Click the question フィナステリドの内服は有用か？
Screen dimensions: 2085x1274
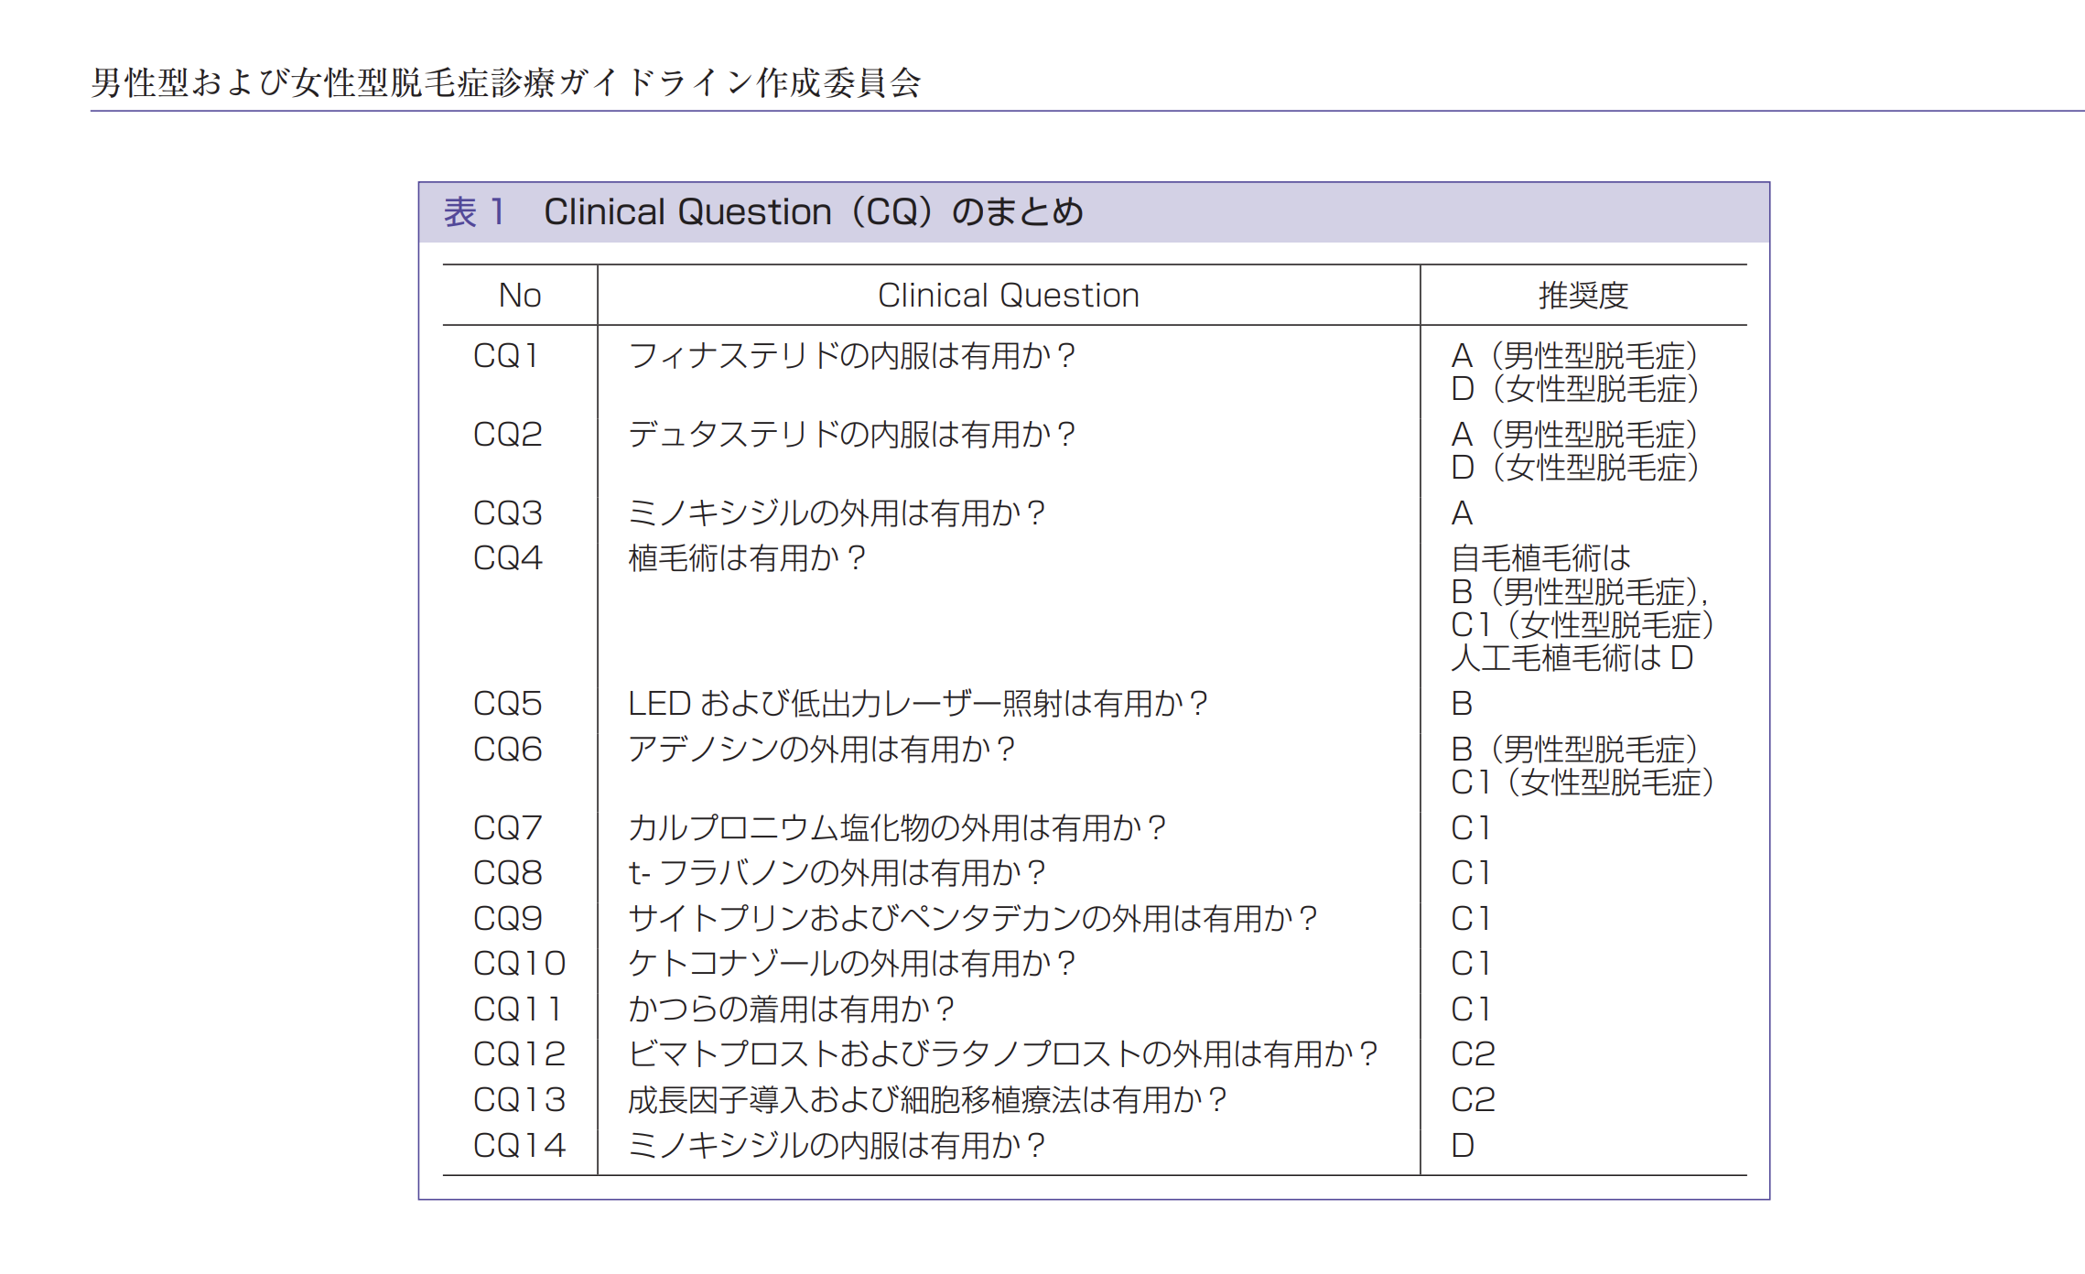coord(851,356)
